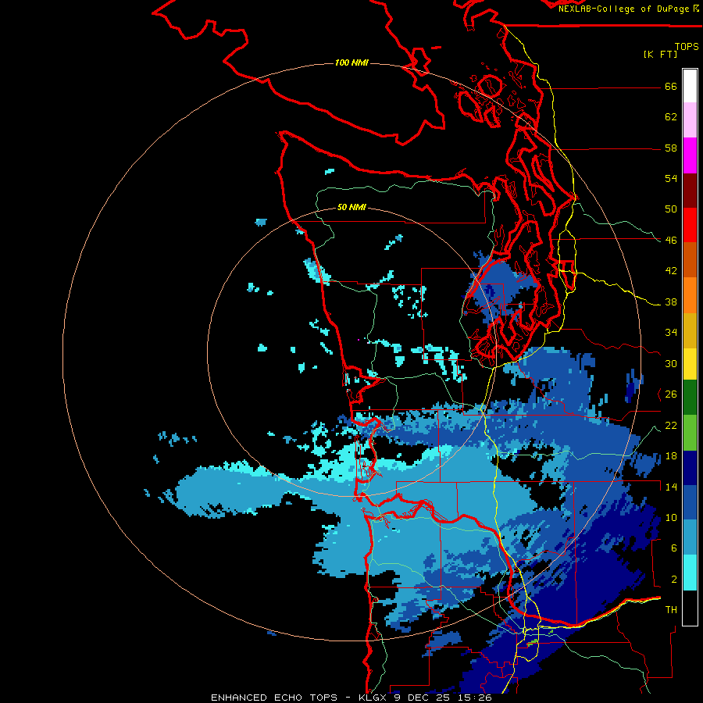Click the orange 42 legend swatch
The width and height of the screenshot is (703, 703).
click(x=690, y=294)
